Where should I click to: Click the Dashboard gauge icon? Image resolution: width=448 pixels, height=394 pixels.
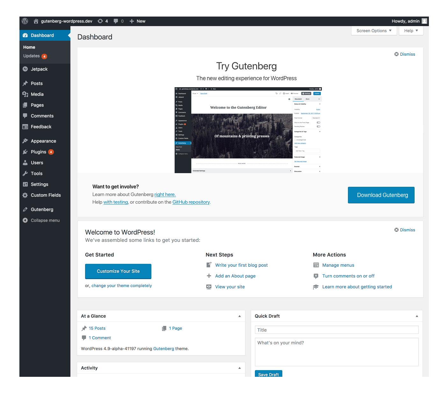(x=25, y=35)
